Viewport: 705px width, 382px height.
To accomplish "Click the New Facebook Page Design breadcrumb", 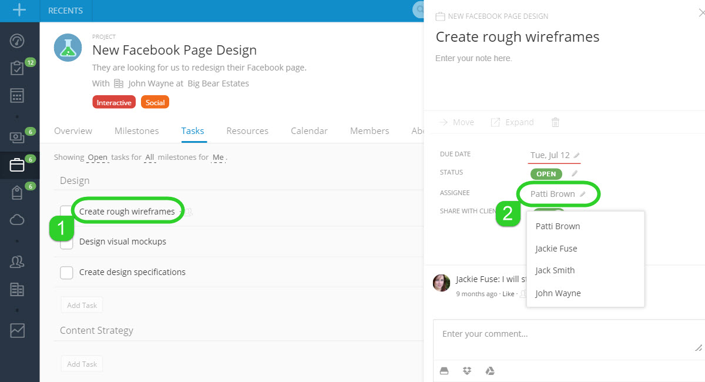I will (x=498, y=16).
